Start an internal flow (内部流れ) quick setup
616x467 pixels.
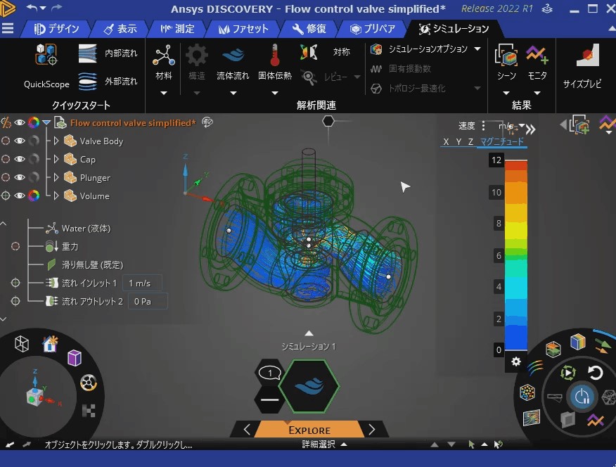coord(108,53)
